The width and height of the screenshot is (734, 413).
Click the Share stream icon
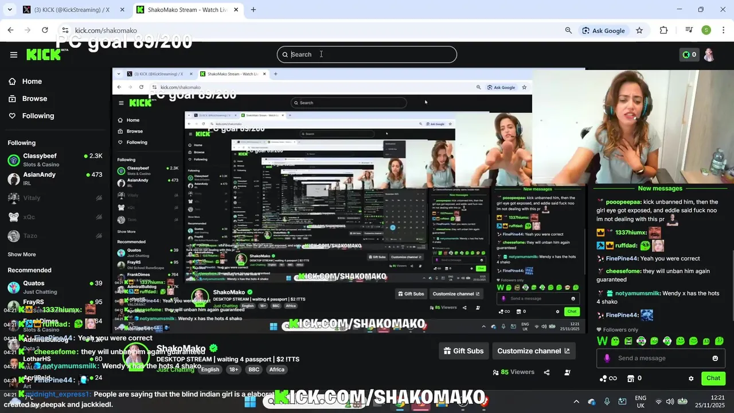pyautogui.click(x=546, y=372)
